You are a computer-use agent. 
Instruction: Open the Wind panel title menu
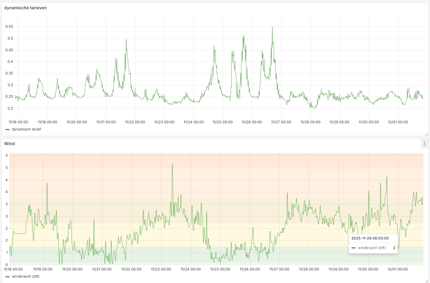[x=10, y=144]
